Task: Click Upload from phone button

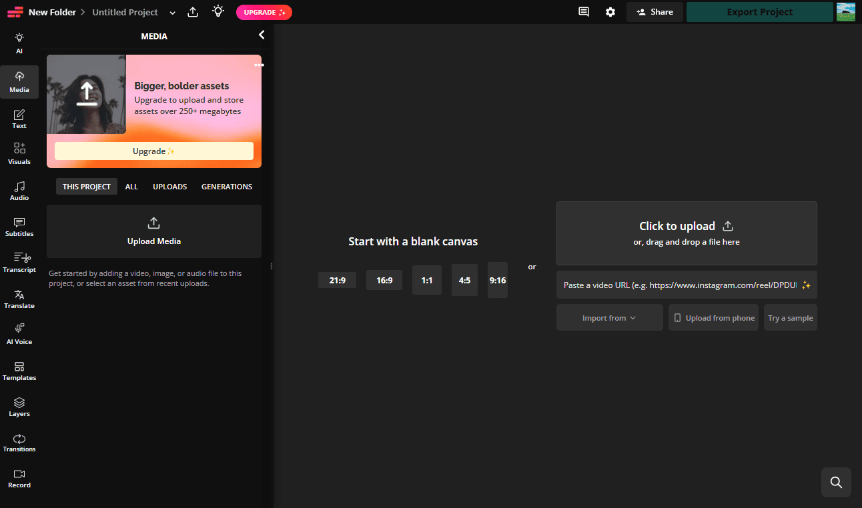Action: (x=713, y=318)
